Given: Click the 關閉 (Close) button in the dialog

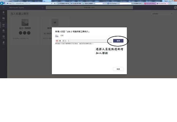Looking at the screenshot, I should point(118,69).
